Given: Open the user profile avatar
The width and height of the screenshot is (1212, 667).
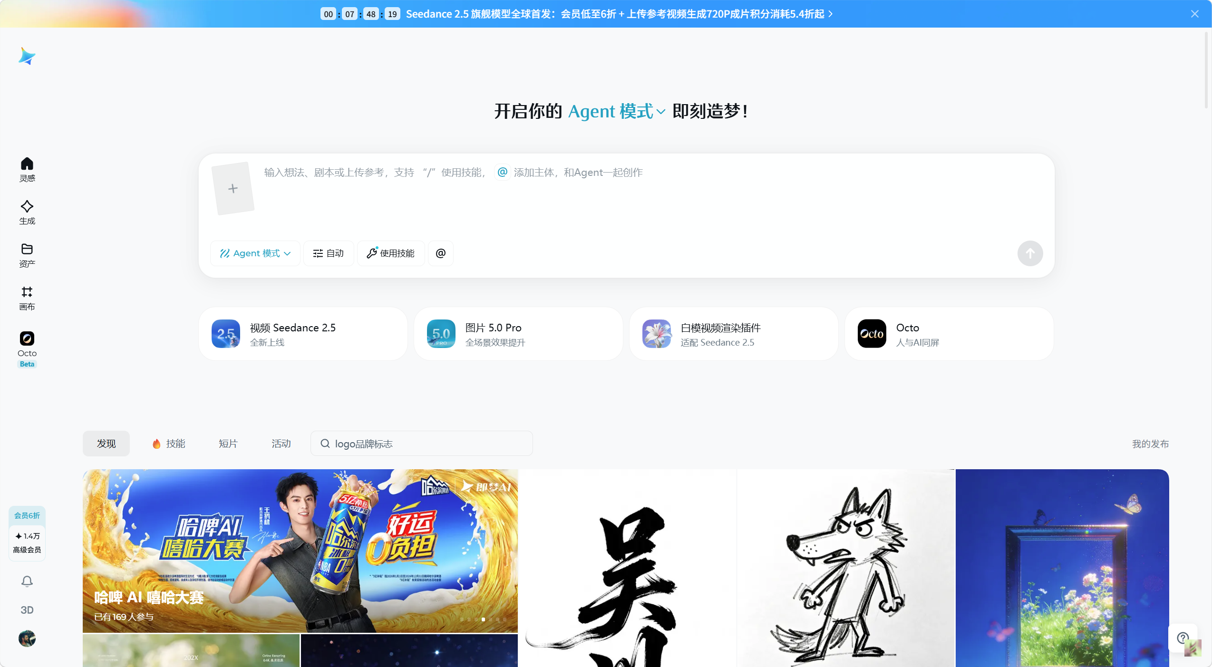Looking at the screenshot, I should (x=27, y=638).
